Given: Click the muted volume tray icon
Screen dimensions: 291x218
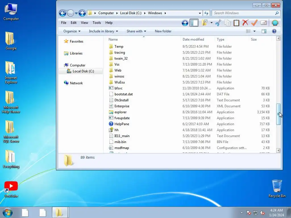Looking at the screenshot, I should (x=262, y=213).
